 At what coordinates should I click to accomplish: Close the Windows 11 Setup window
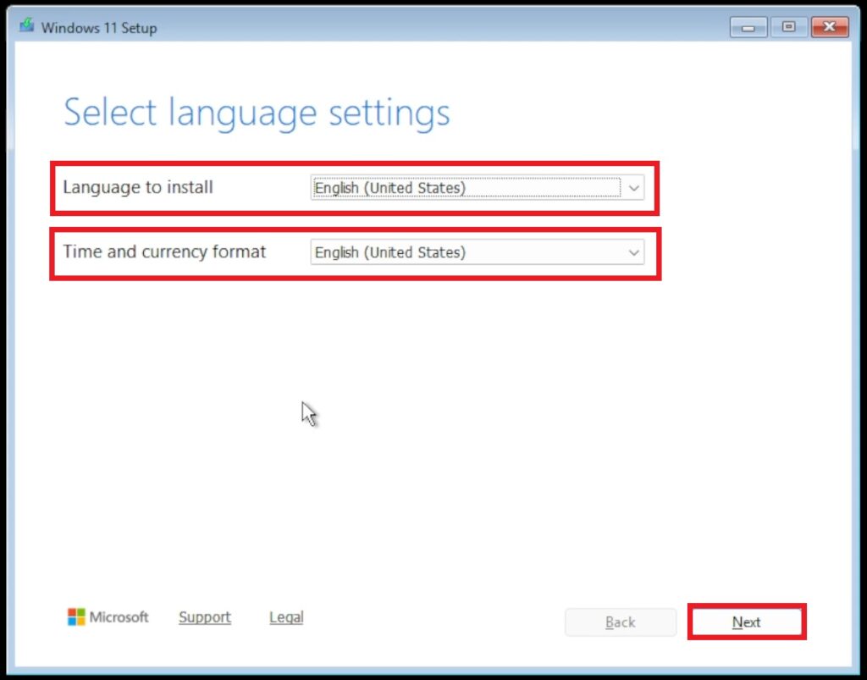(829, 28)
